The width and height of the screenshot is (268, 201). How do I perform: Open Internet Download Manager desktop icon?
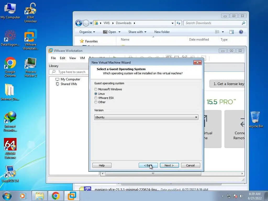coord(10,121)
